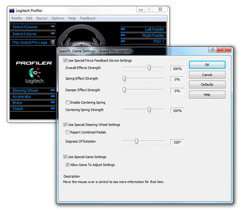The width and height of the screenshot is (241, 211).
Task: Click the blue marker beside Left Paddle
Action: [x=123, y=29]
